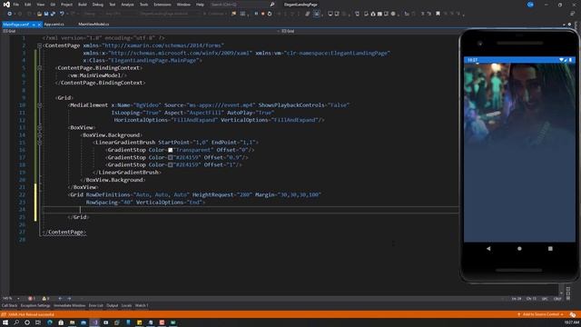
Task: Click the closing ContentPage tag text
Action: pos(64,233)
